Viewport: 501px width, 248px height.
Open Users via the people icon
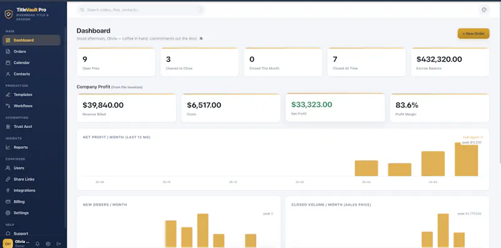point(8,168)
